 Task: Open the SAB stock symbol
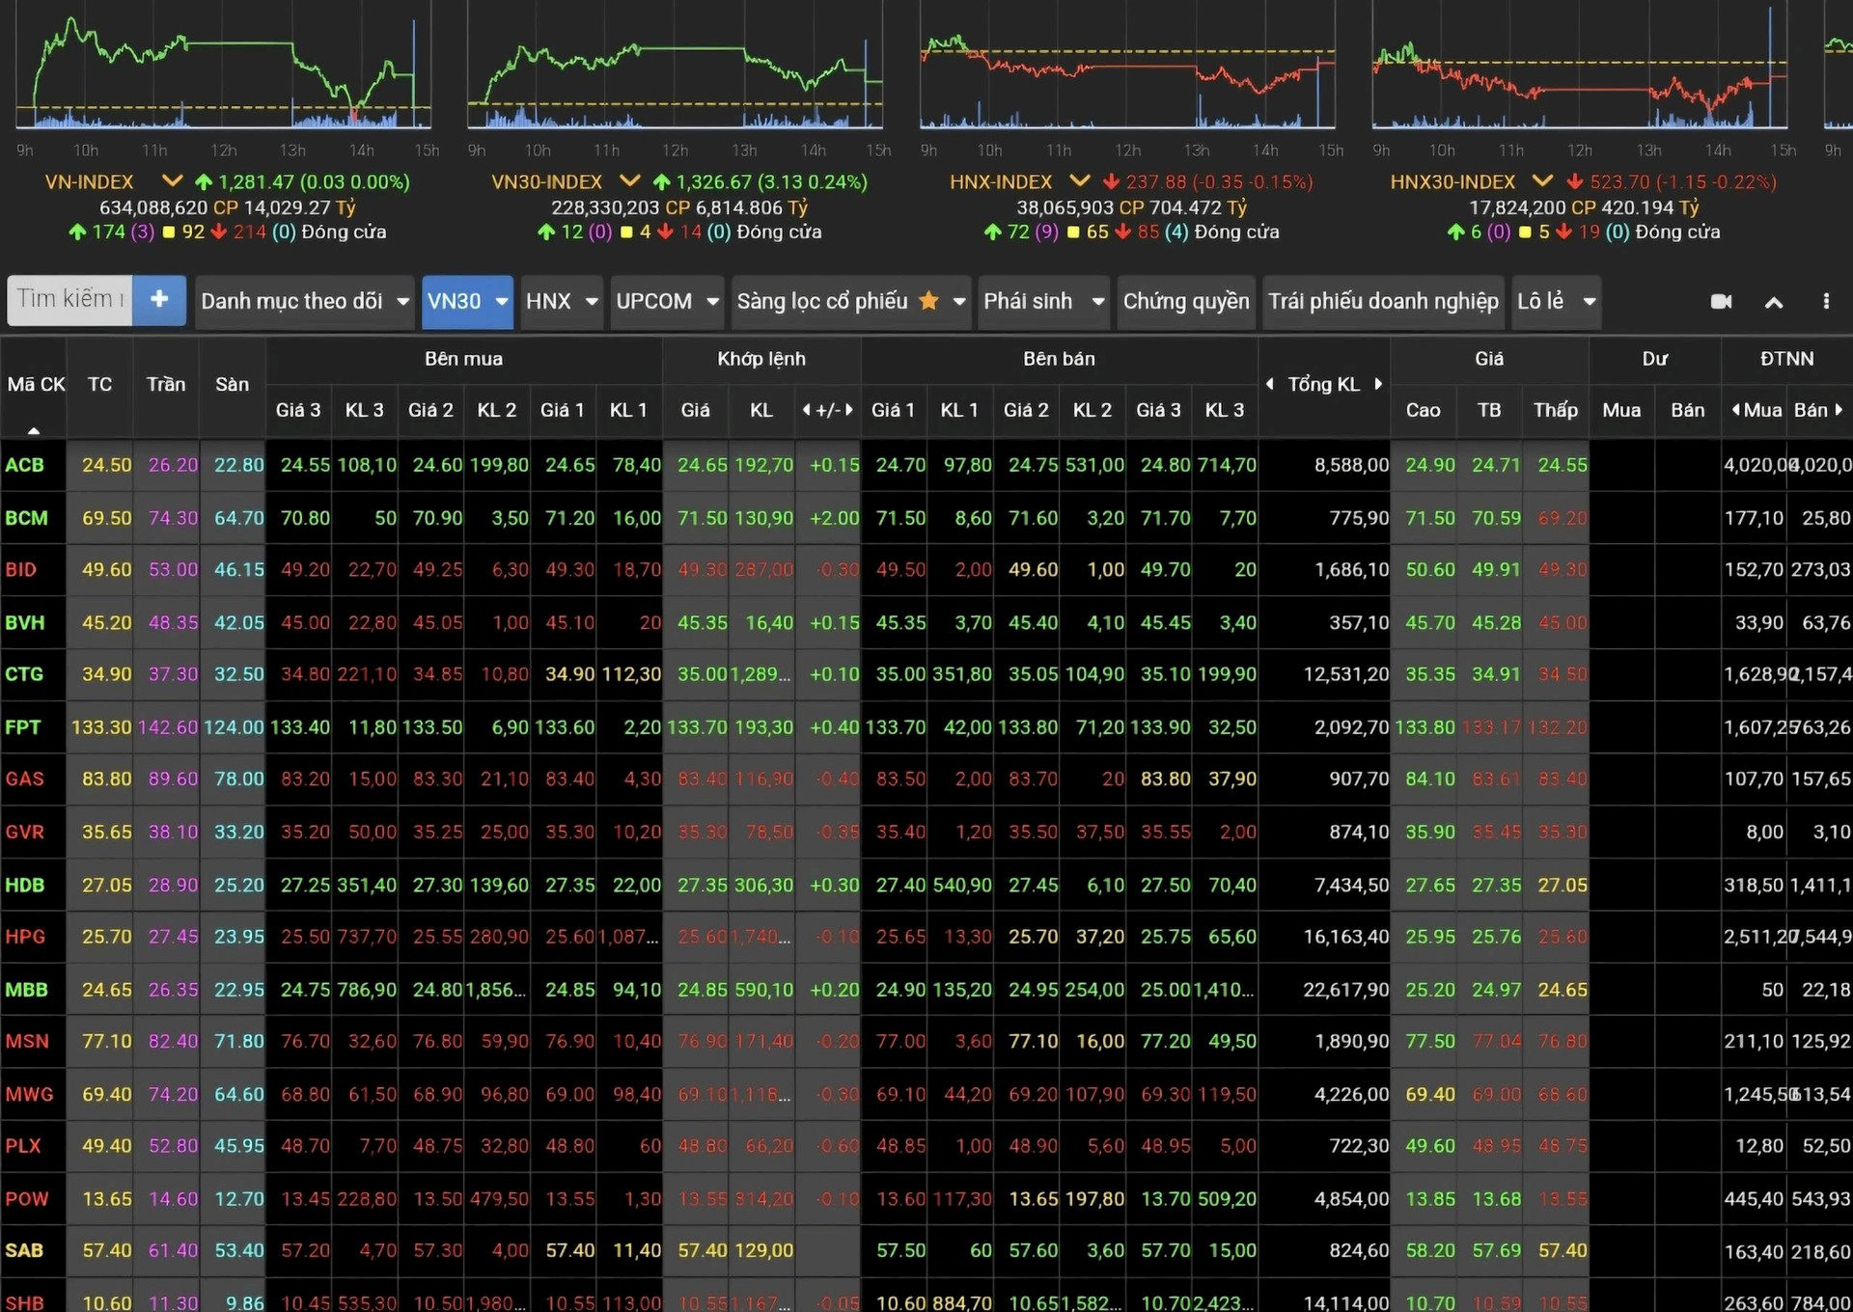pyautogui.click(x=24, y=1251)
